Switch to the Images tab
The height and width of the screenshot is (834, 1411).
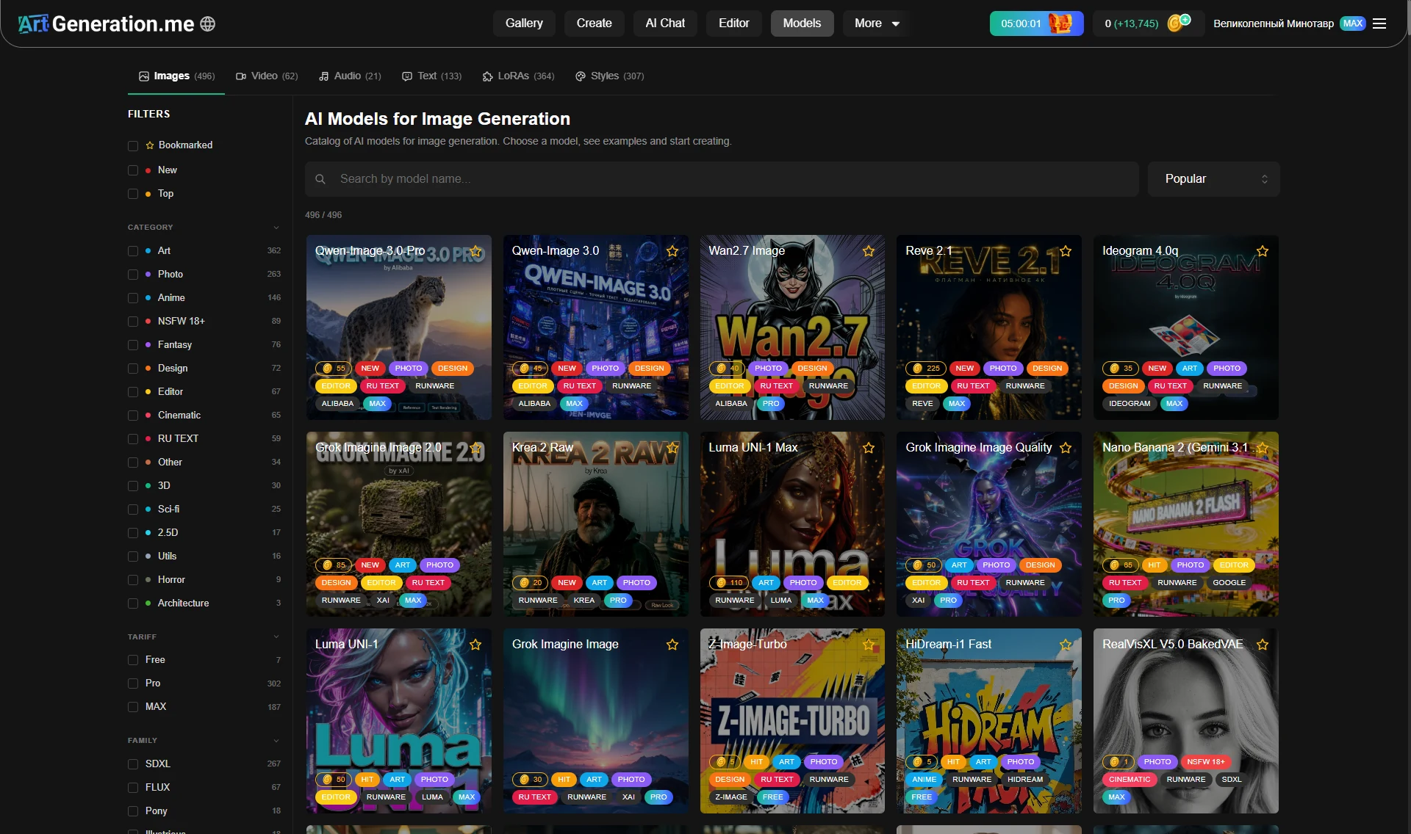(176, 76)
